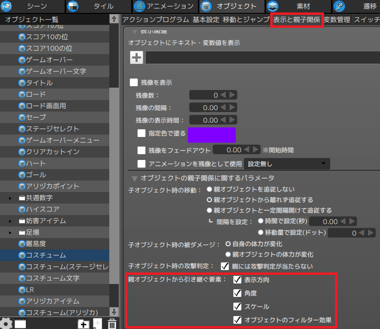Switch to the タイル tab
Screen dimensions: 380x329
point(98,6)
